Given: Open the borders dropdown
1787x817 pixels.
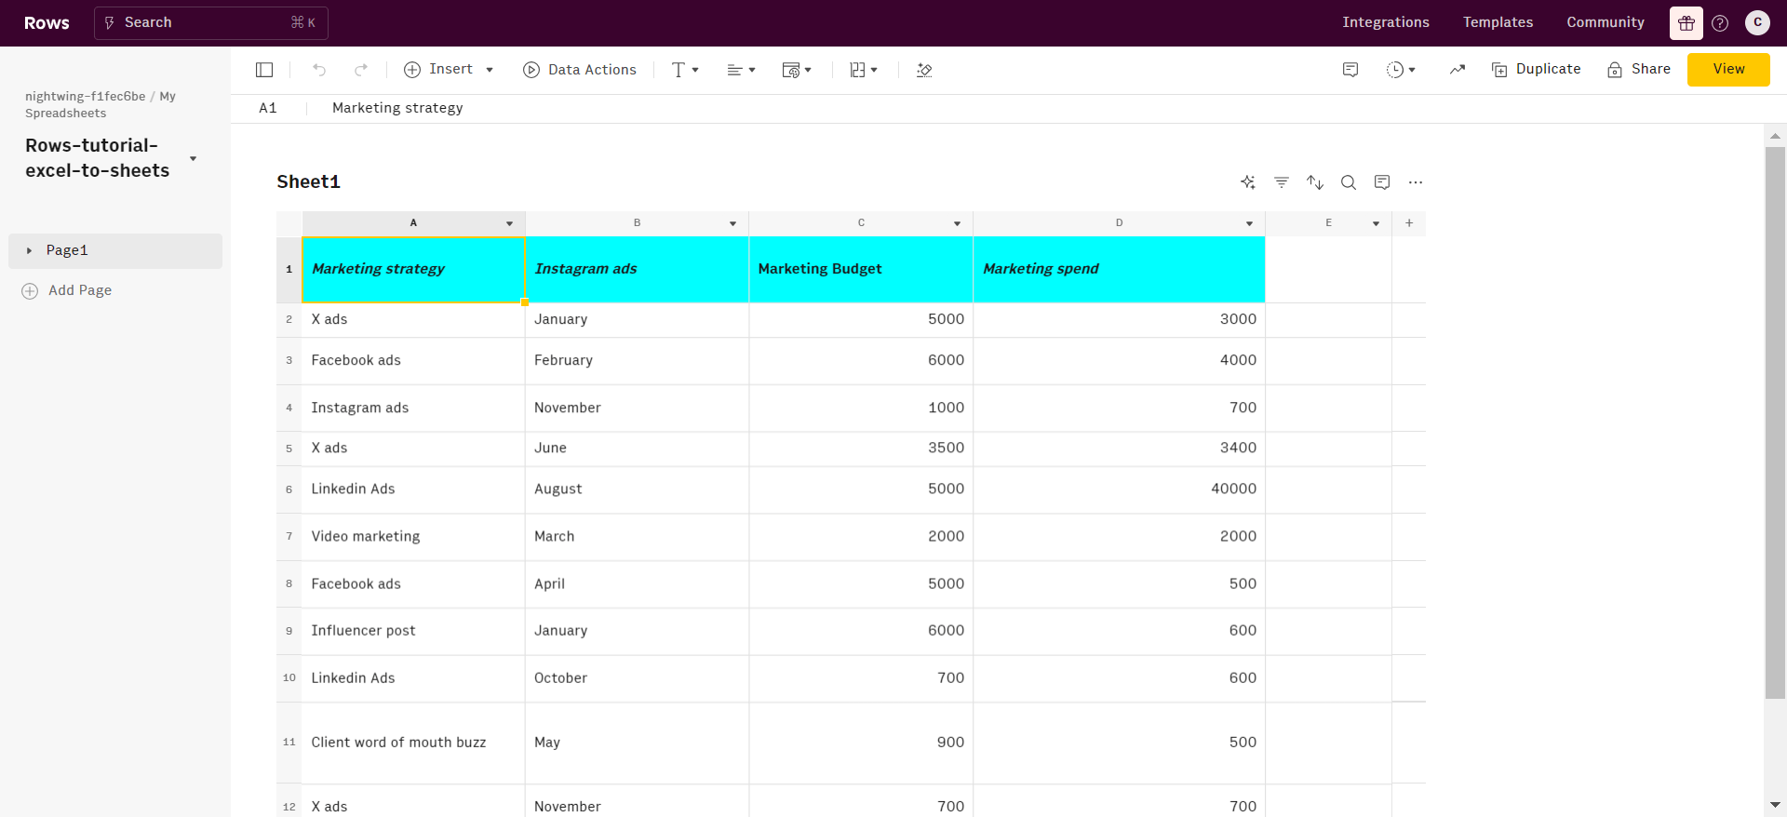Looking at the screenshot, I should [x=864, y=70].
